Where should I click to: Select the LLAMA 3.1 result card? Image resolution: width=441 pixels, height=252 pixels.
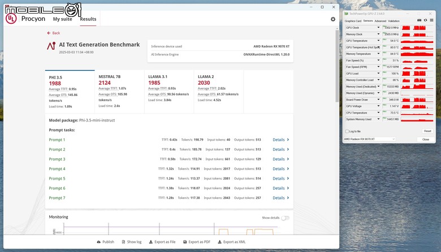pyautogui.click(x=169, y=92)
